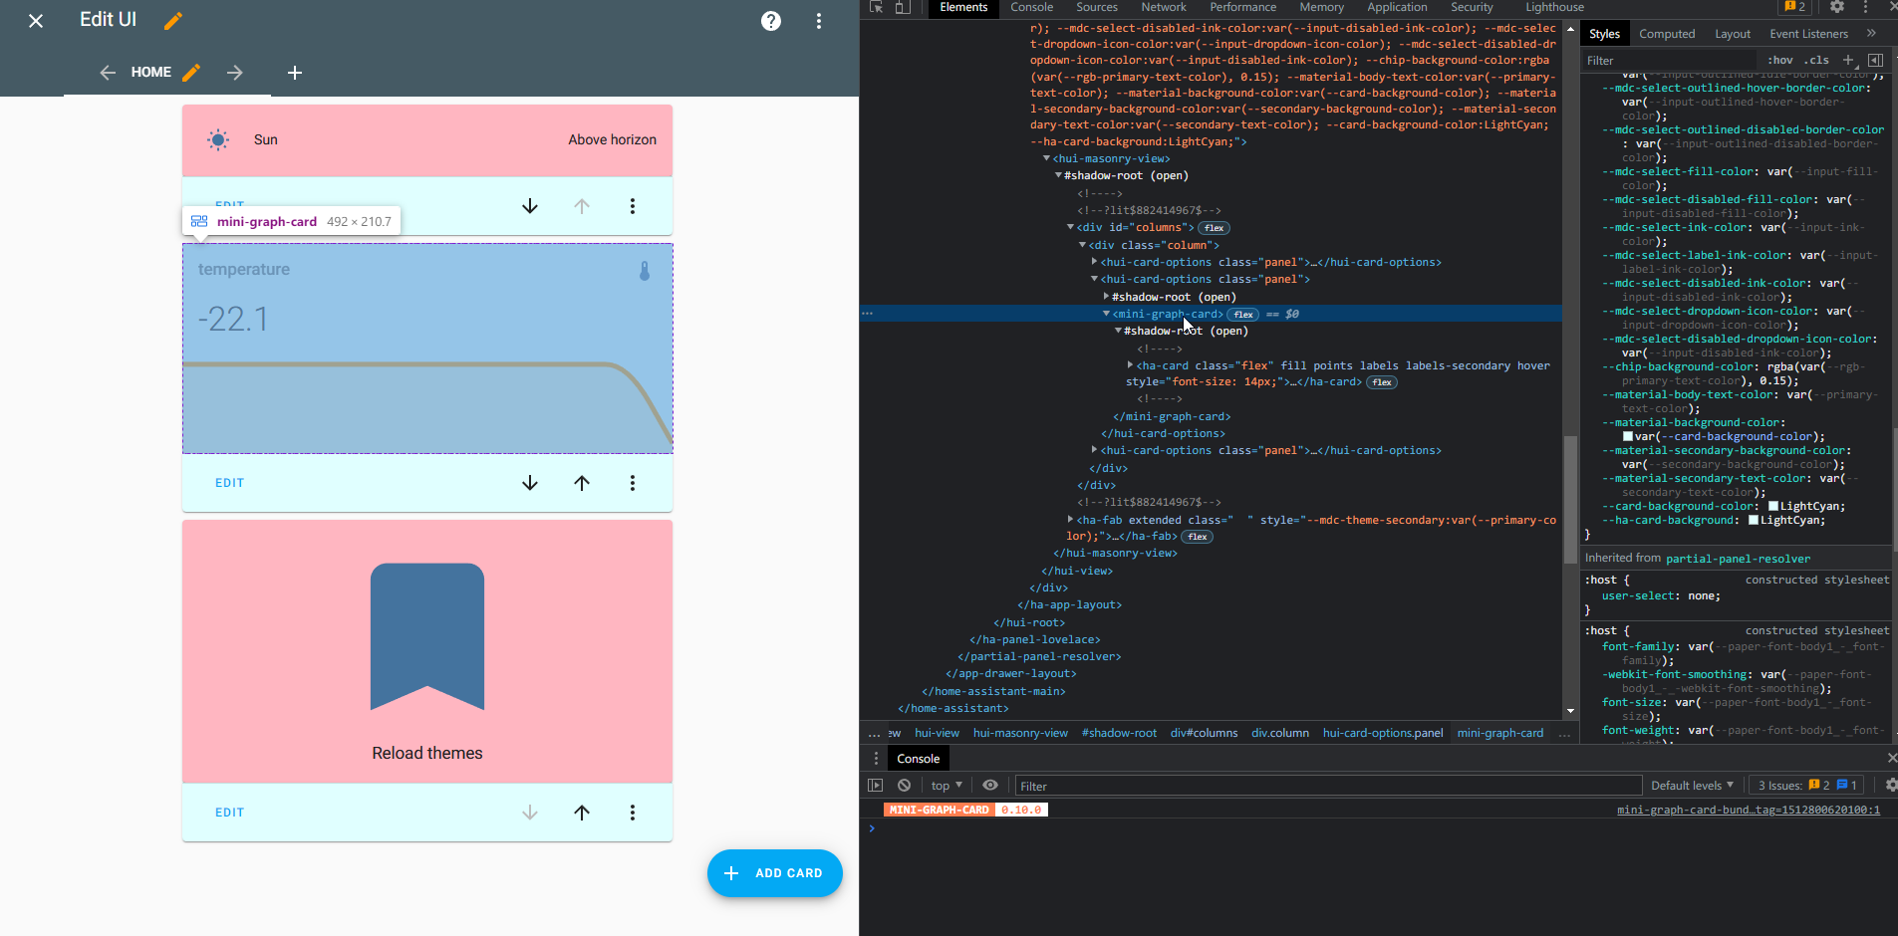Create a live expression in the console
The width and height of the screenshot is (1898, 936).
point(990,785)
